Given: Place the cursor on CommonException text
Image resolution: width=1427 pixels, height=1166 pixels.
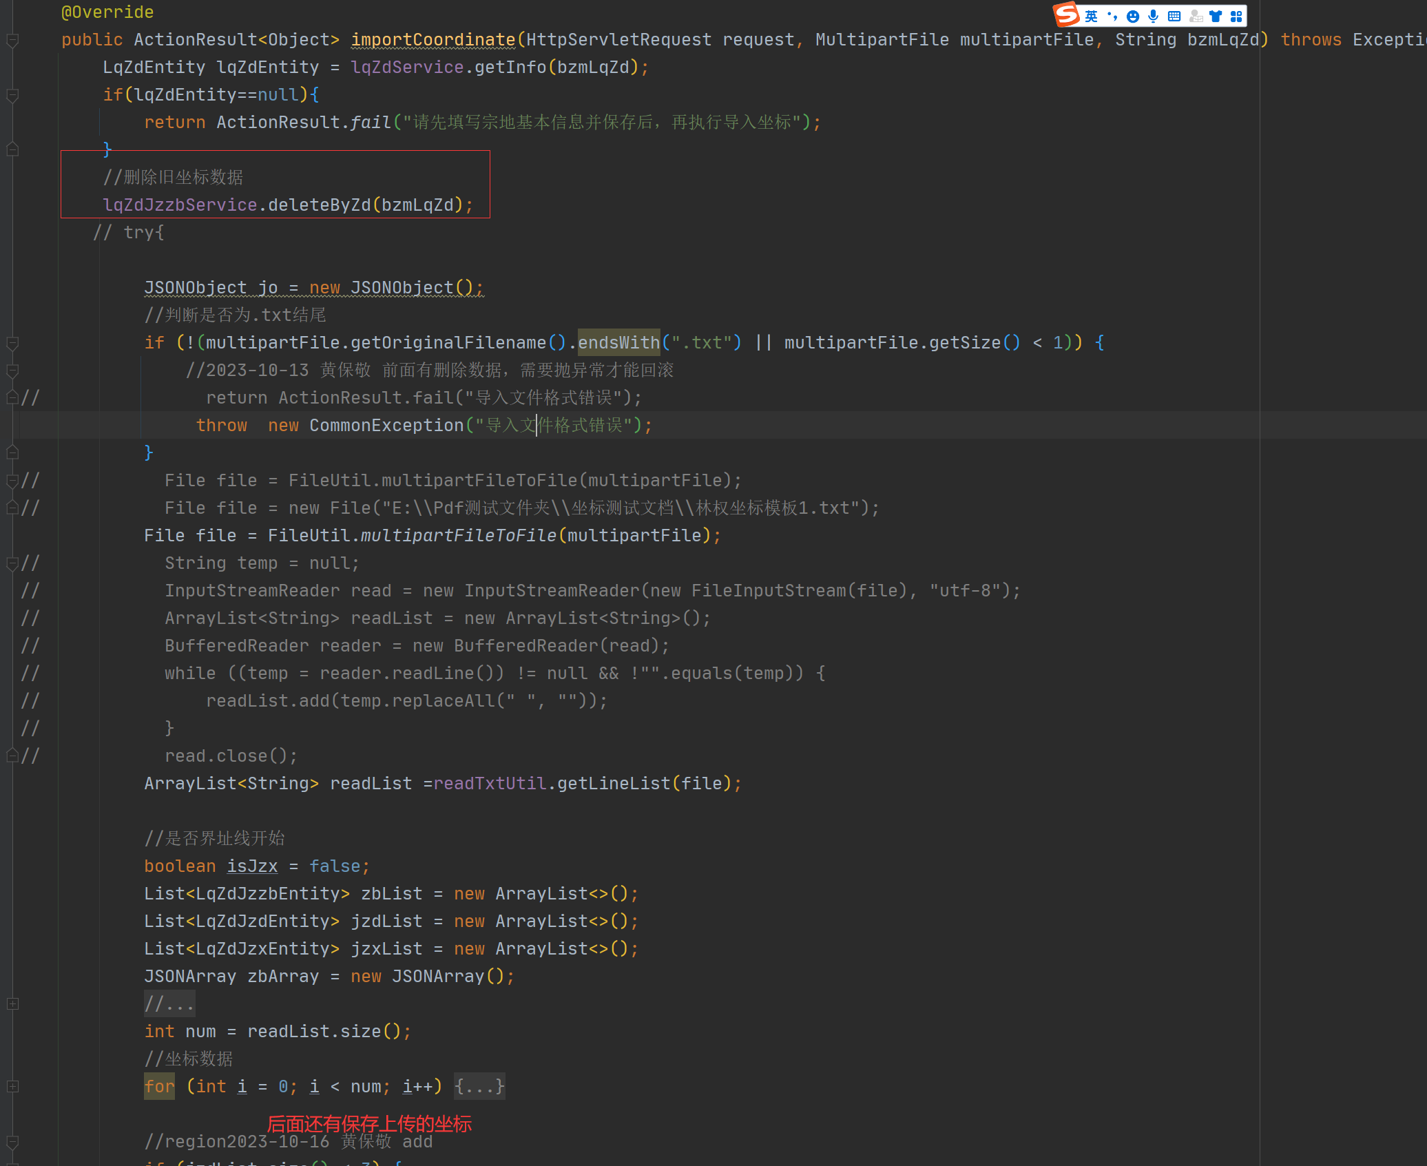Looking at the screenshot, I should pos(386,426).
